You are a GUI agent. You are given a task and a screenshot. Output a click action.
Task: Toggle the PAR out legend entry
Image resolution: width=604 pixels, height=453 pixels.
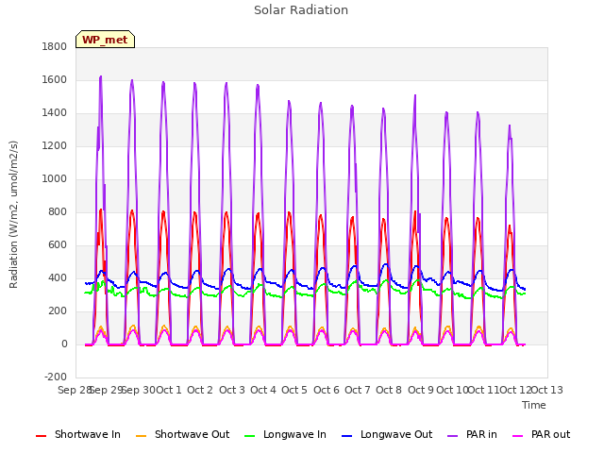click(541, 434)
